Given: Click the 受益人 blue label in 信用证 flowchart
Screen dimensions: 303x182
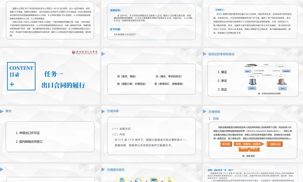Looking at the screenshot, I should [248, 71].
